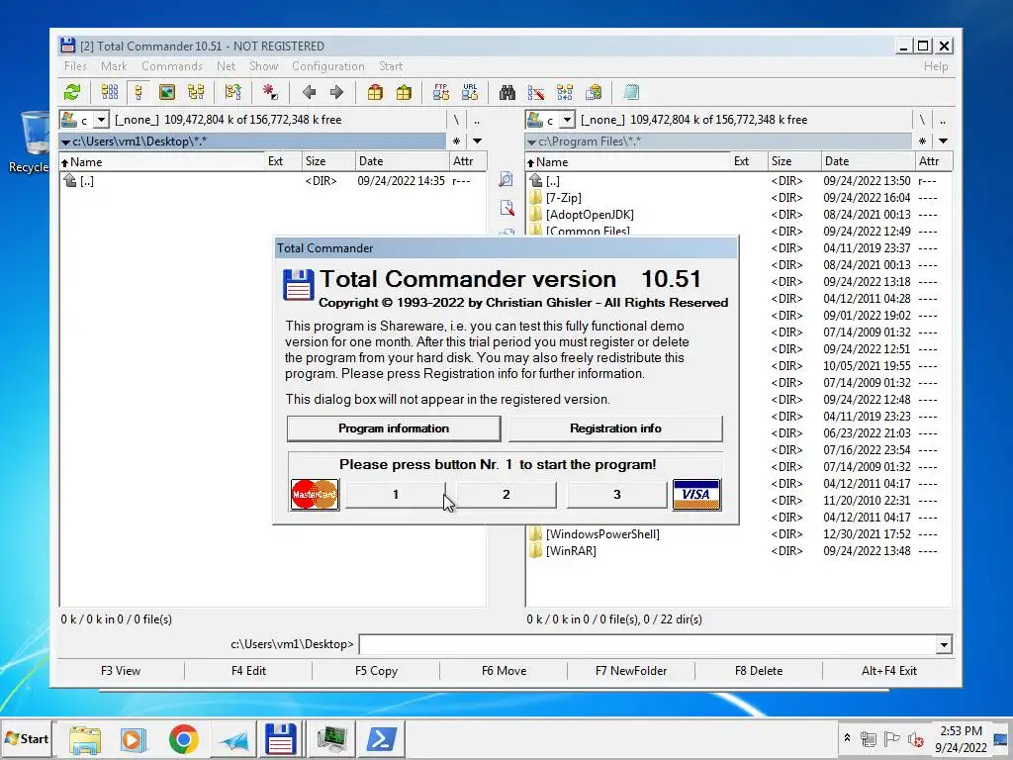Click the Reread source green arrows icon
Viewport: 1013px width, 760px height.
tap(72, 92)
